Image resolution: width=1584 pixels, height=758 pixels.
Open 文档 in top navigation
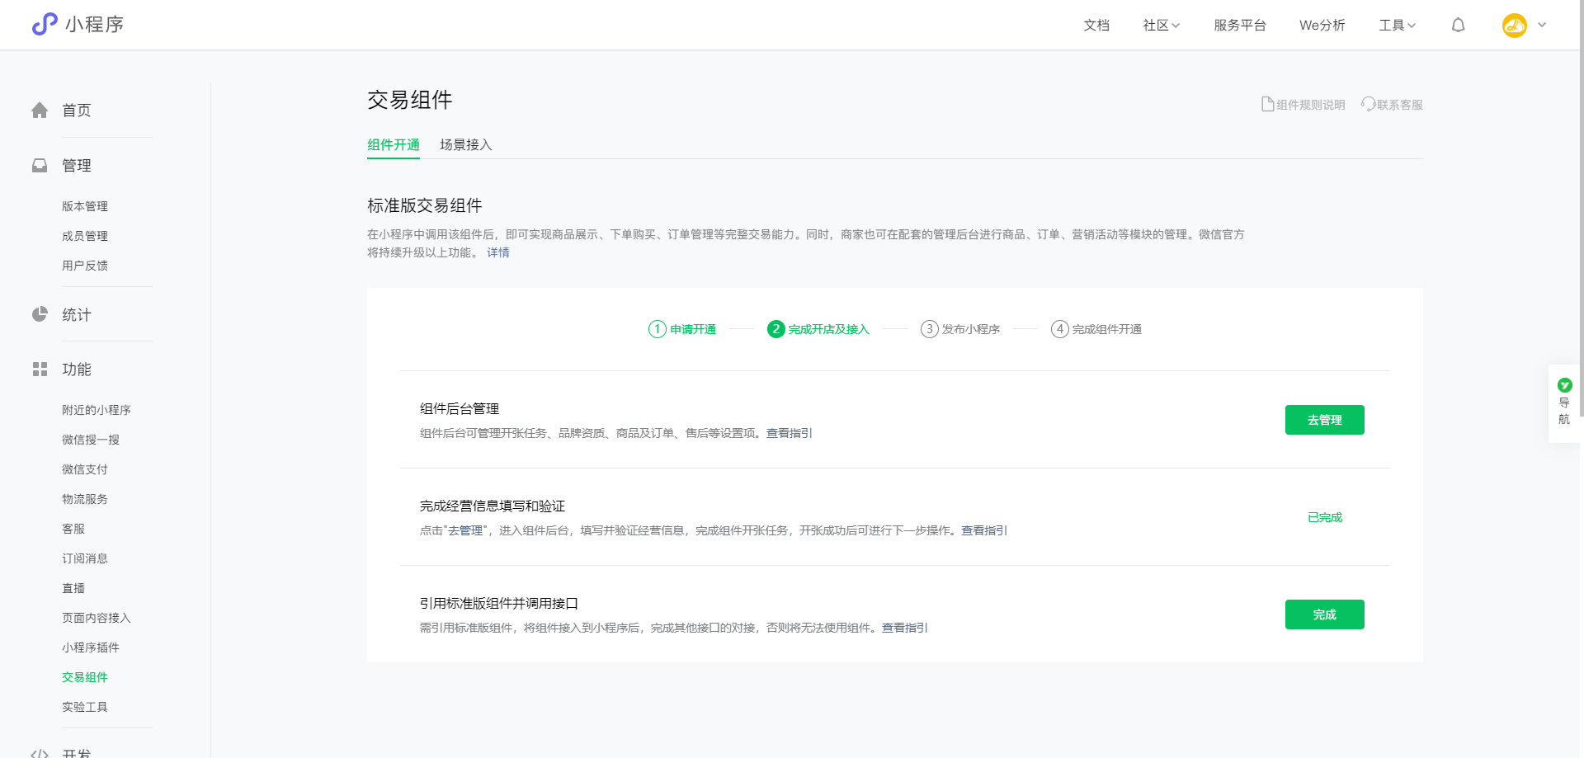[1096, 26]
